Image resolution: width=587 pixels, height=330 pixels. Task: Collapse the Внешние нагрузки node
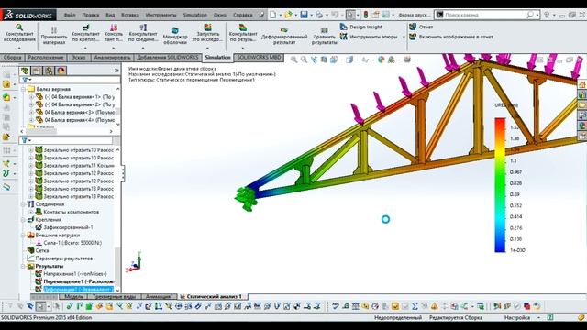(24, 236)
